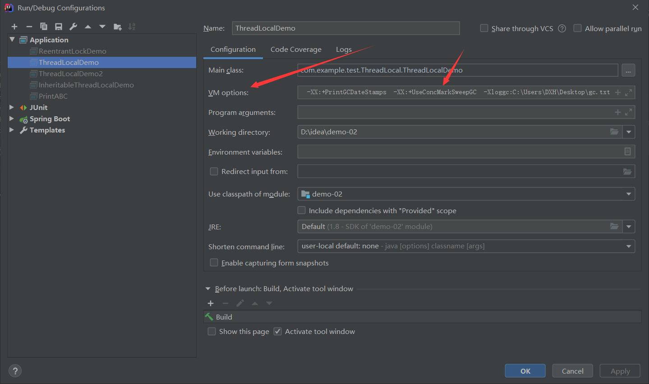Expand the JUnit tree node

coord(12,107)
